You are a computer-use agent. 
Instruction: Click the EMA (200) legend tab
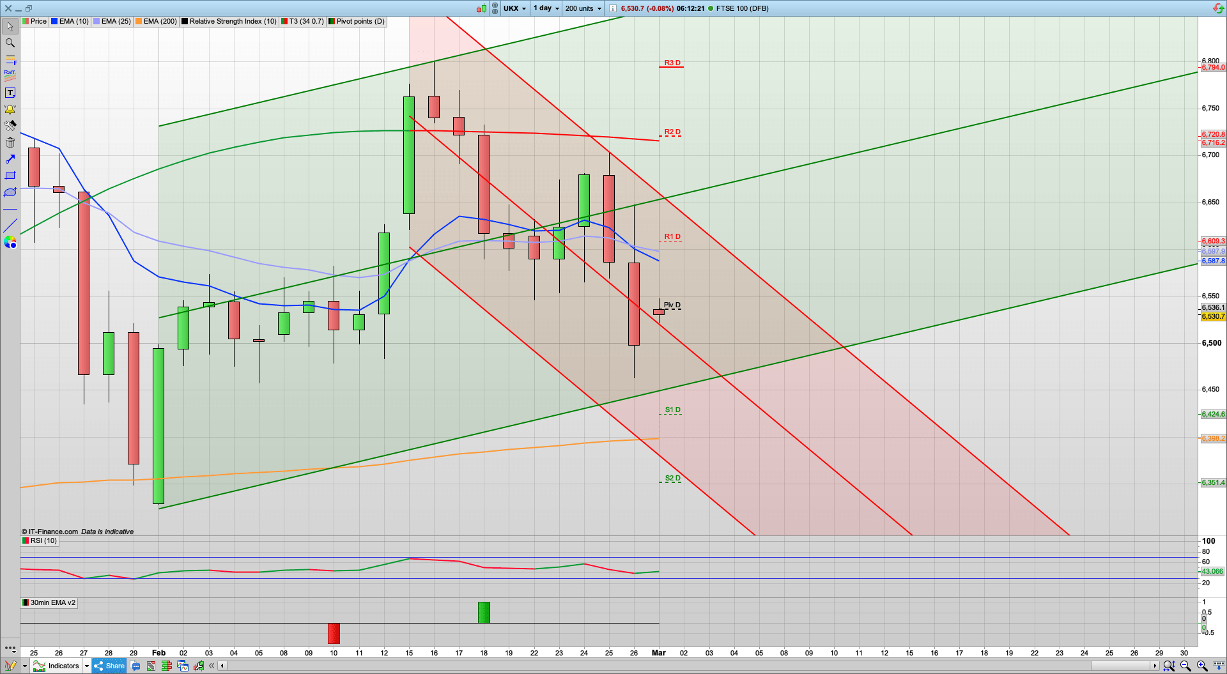157,21
